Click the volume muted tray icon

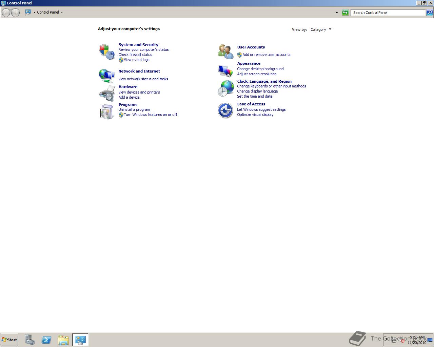(x=402, y=340)
